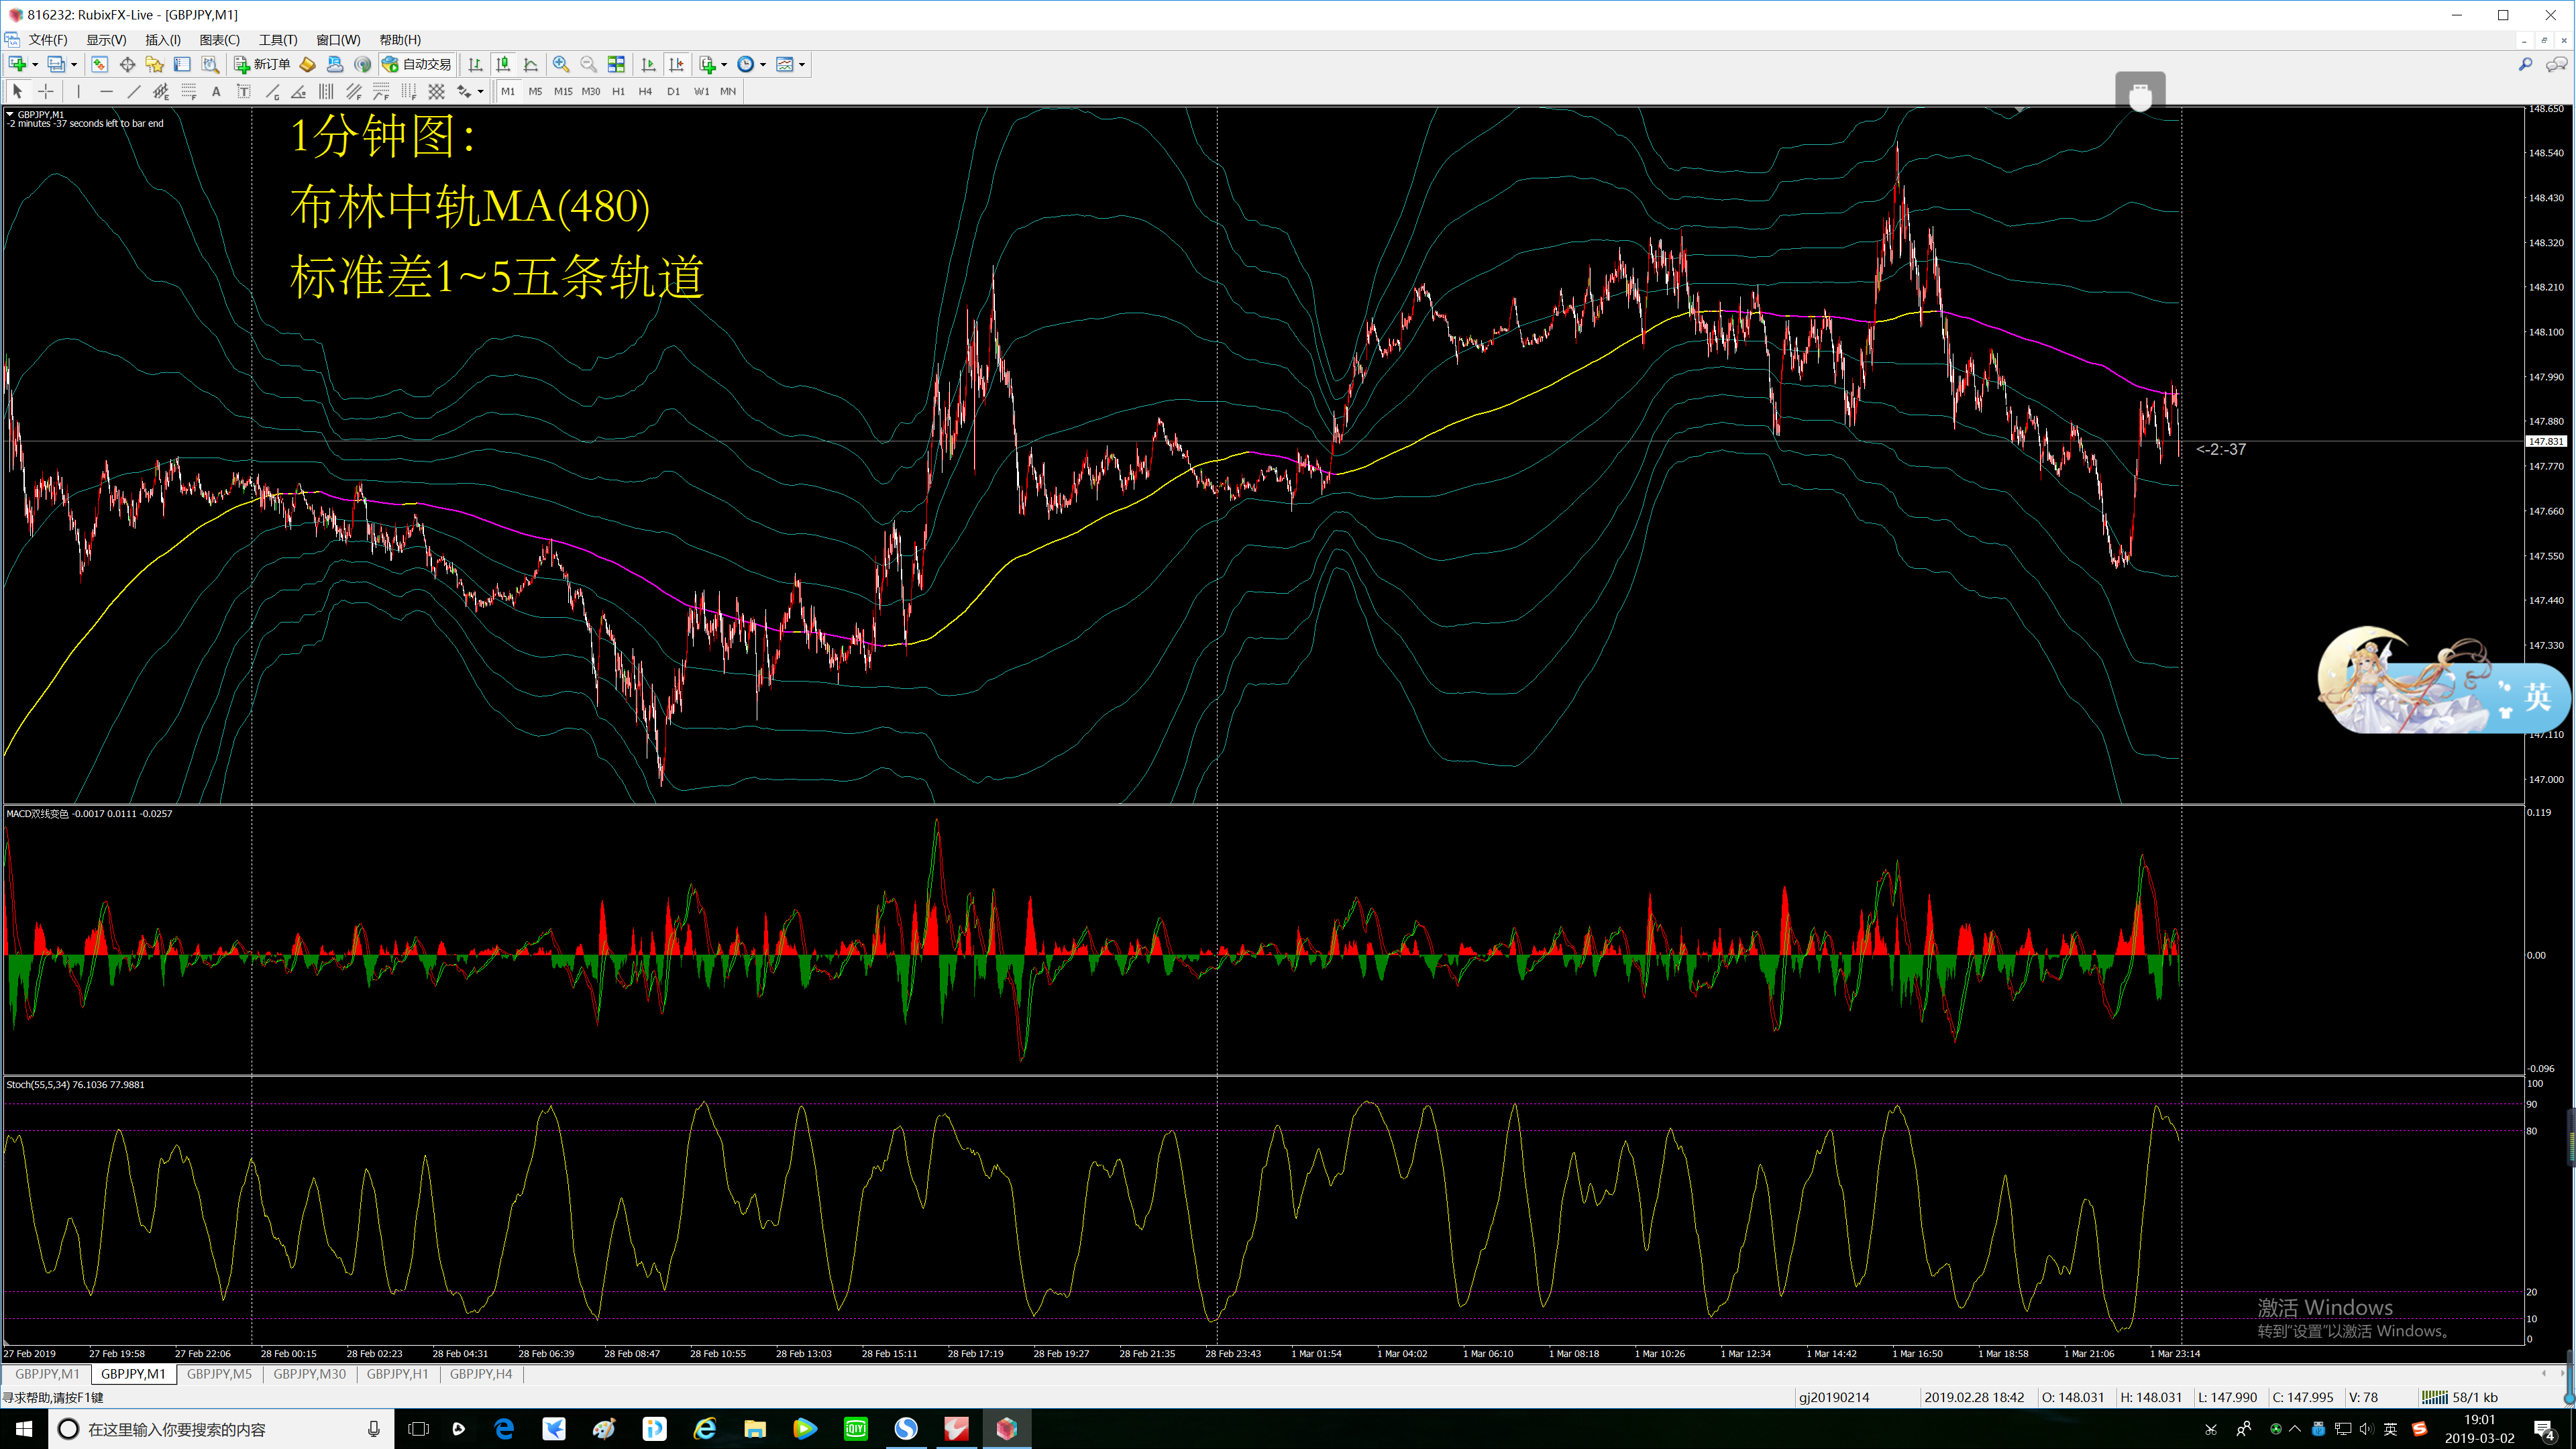
Task: Switch timeframe to M5
Action: [x=535, y=91]
